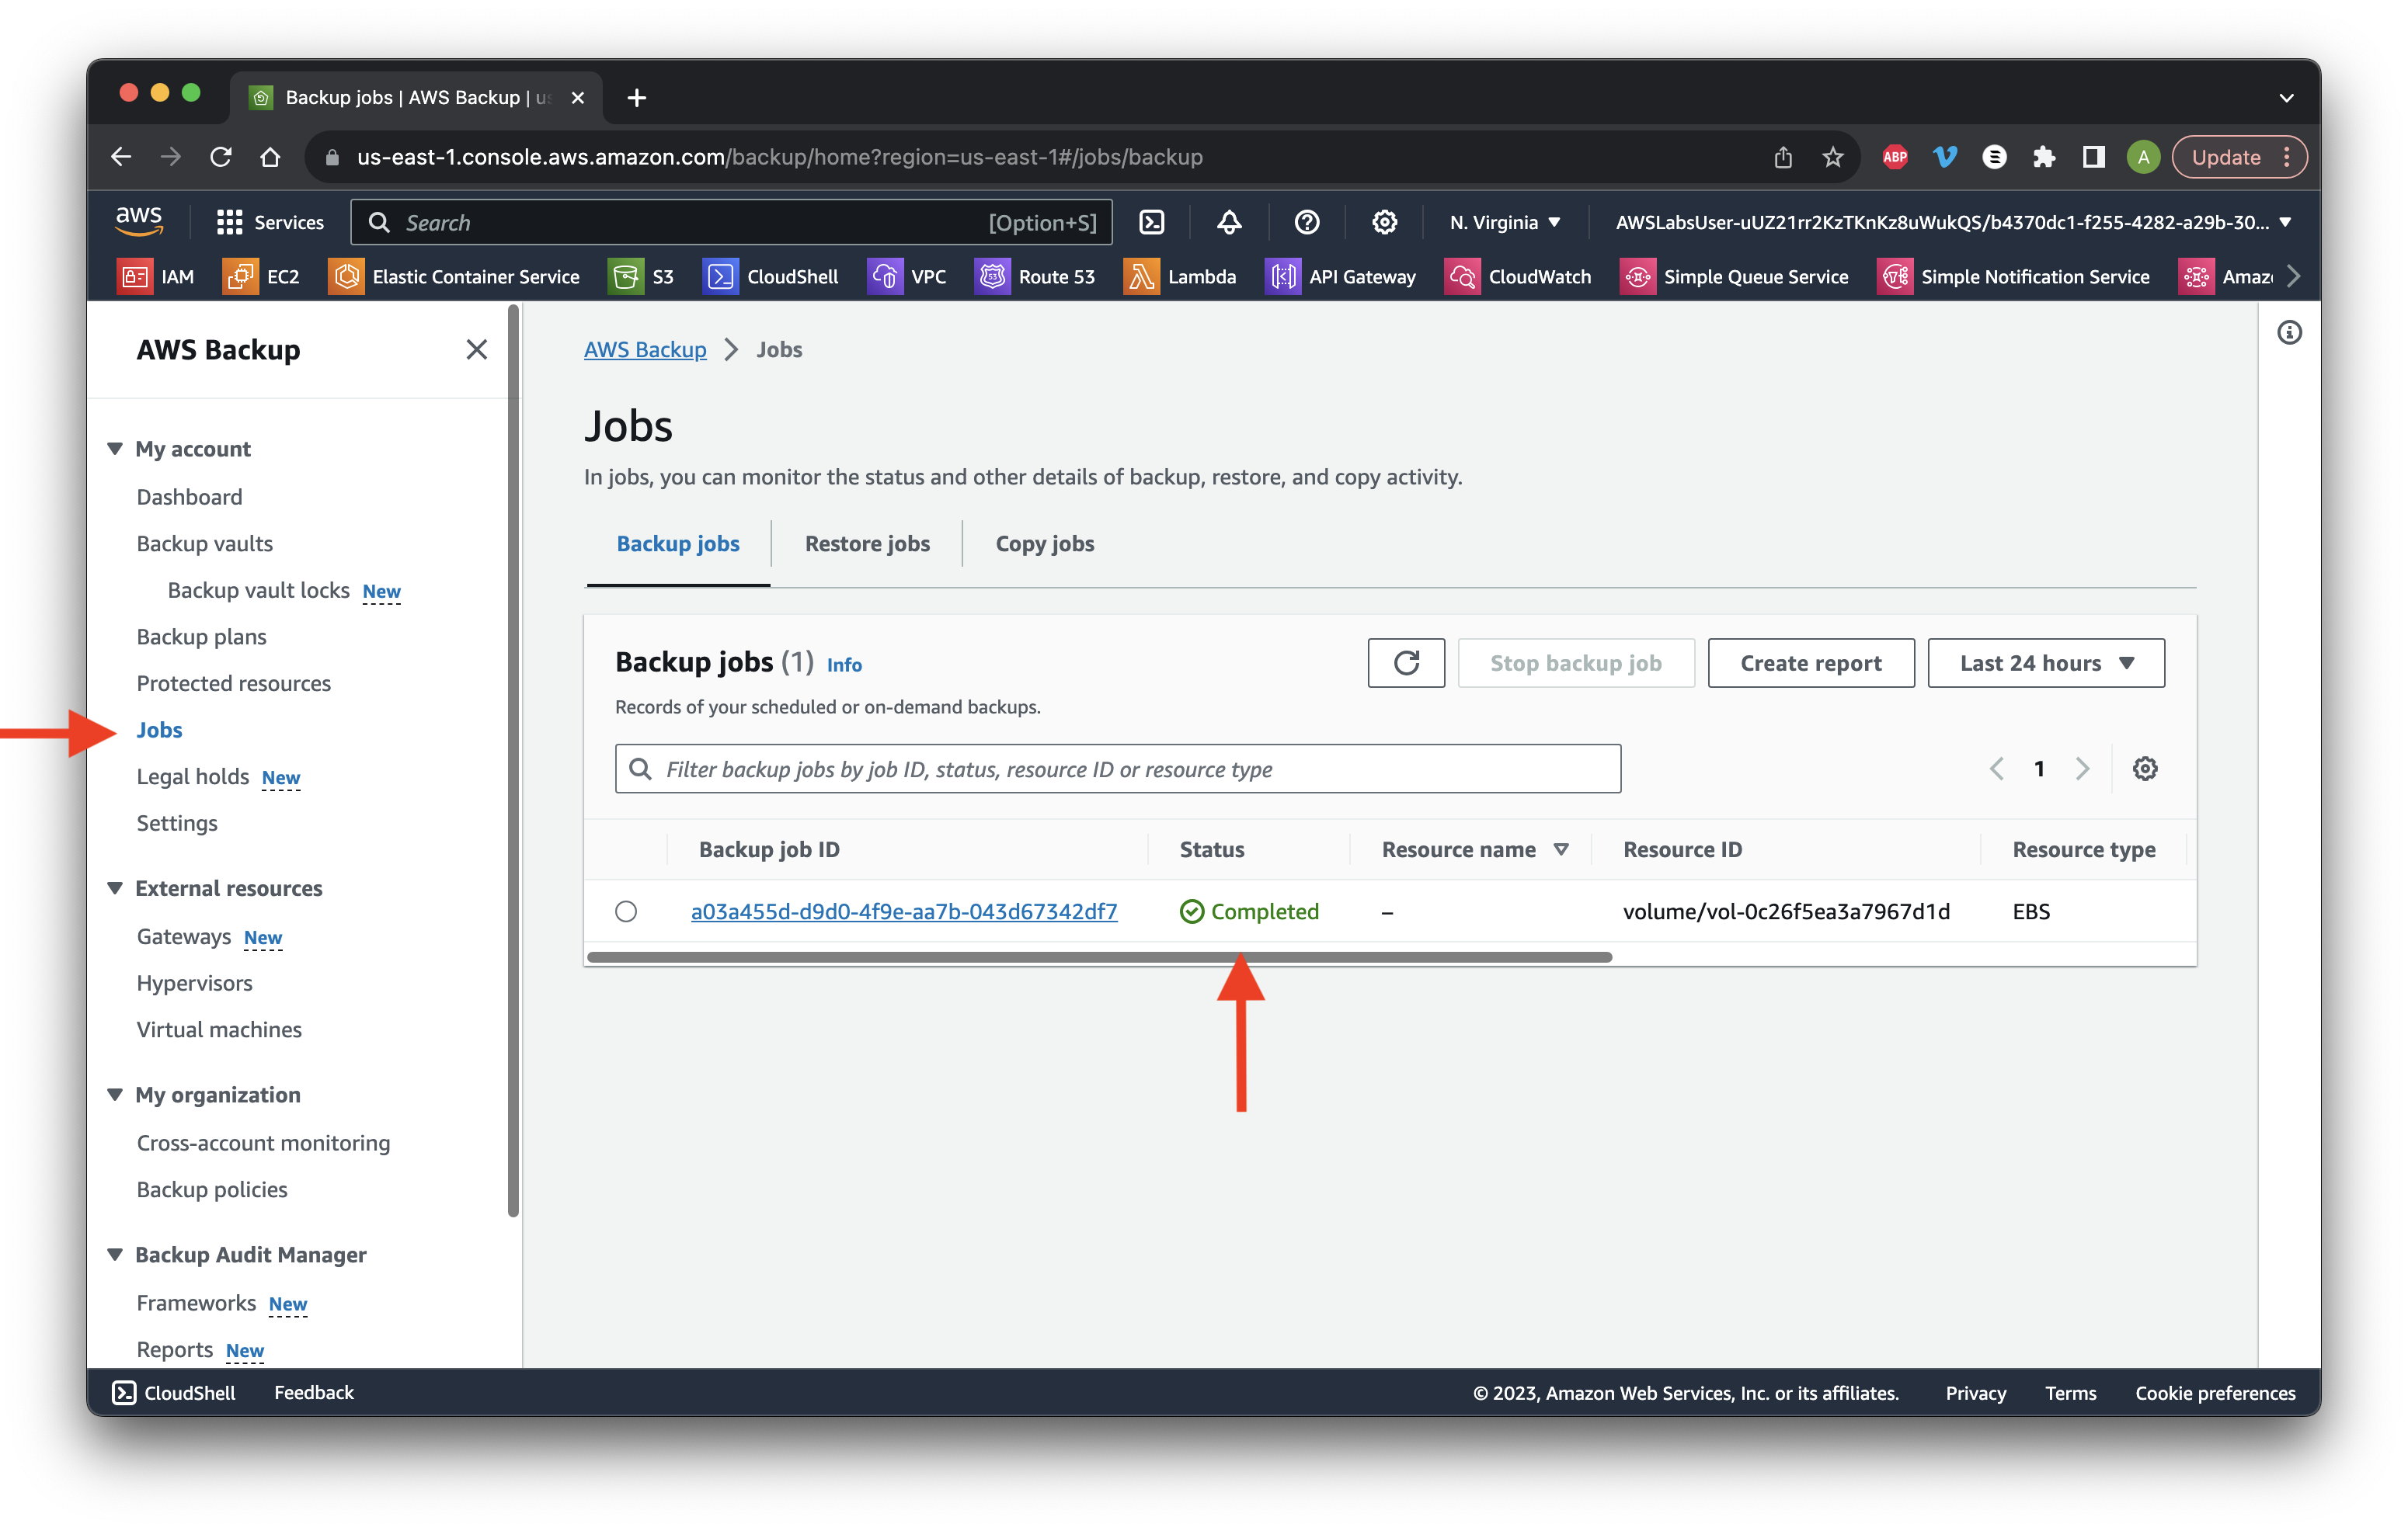Open the console settings gear in header

(1384, 222)
